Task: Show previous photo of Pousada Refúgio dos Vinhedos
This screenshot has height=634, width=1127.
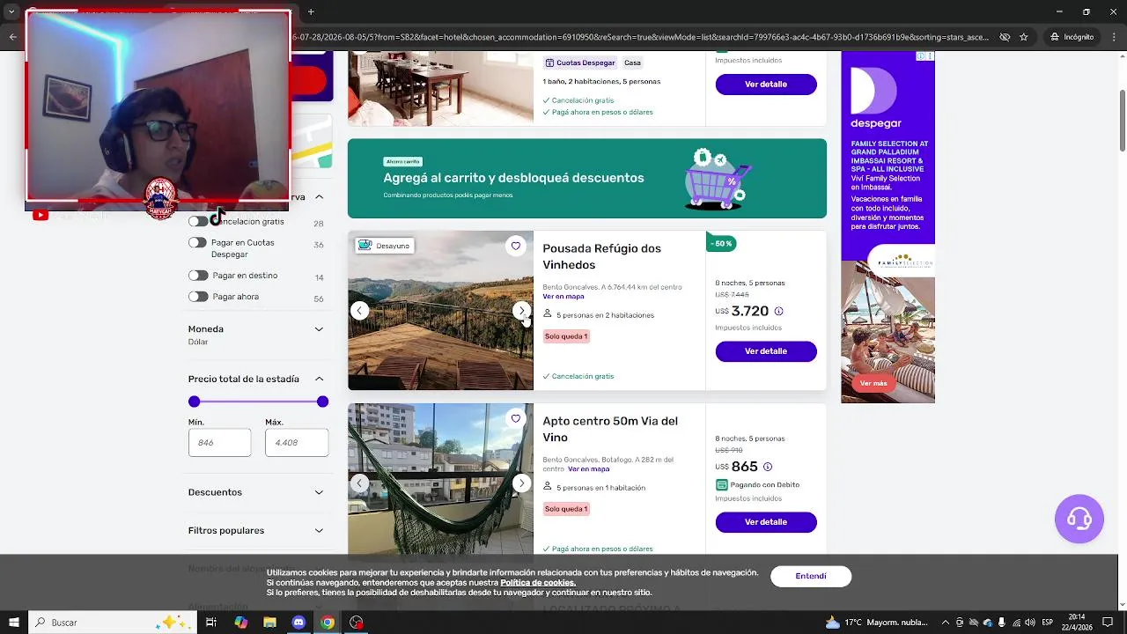Action: click(x=359, y=310)
